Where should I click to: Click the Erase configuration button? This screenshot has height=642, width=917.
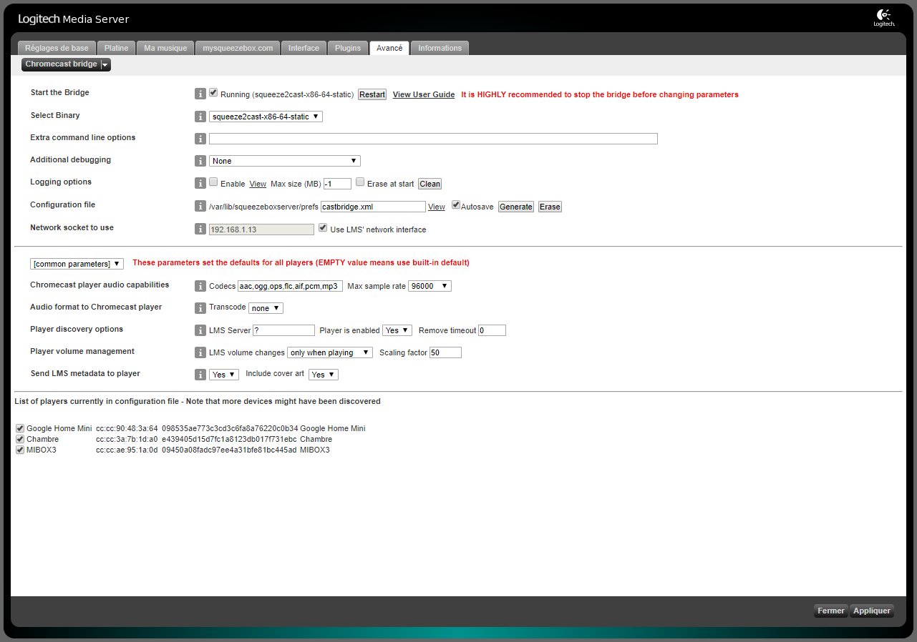pos(550,207)
